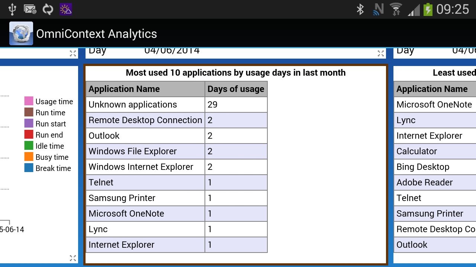Tap the OmniContext Analytics title
This screenshot has height=267, width=476.
97,34
